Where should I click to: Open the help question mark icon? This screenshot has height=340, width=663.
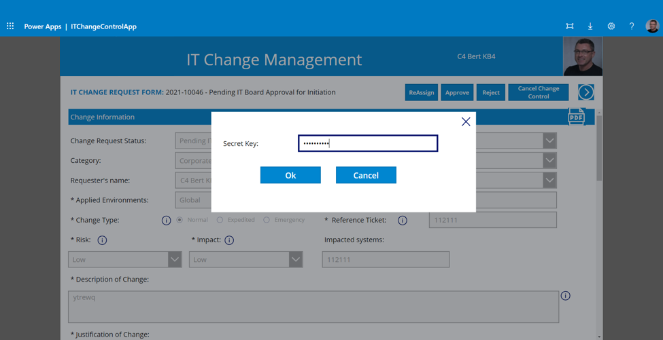[631, 26]
